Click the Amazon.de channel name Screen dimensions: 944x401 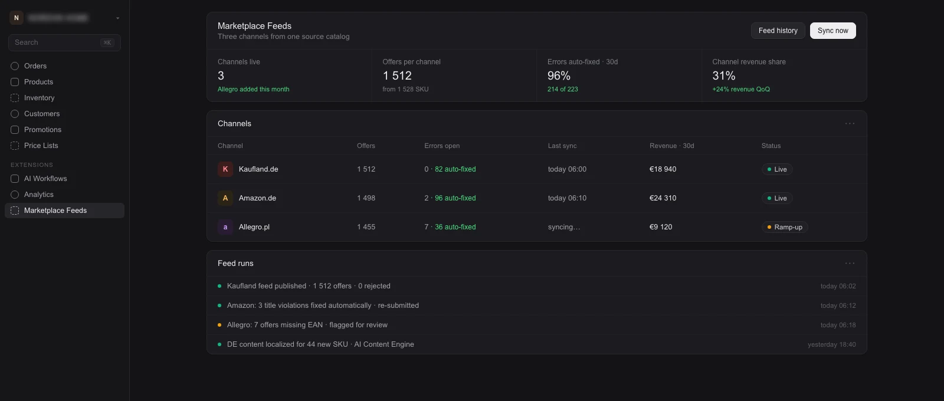click(x=257, y=198)
